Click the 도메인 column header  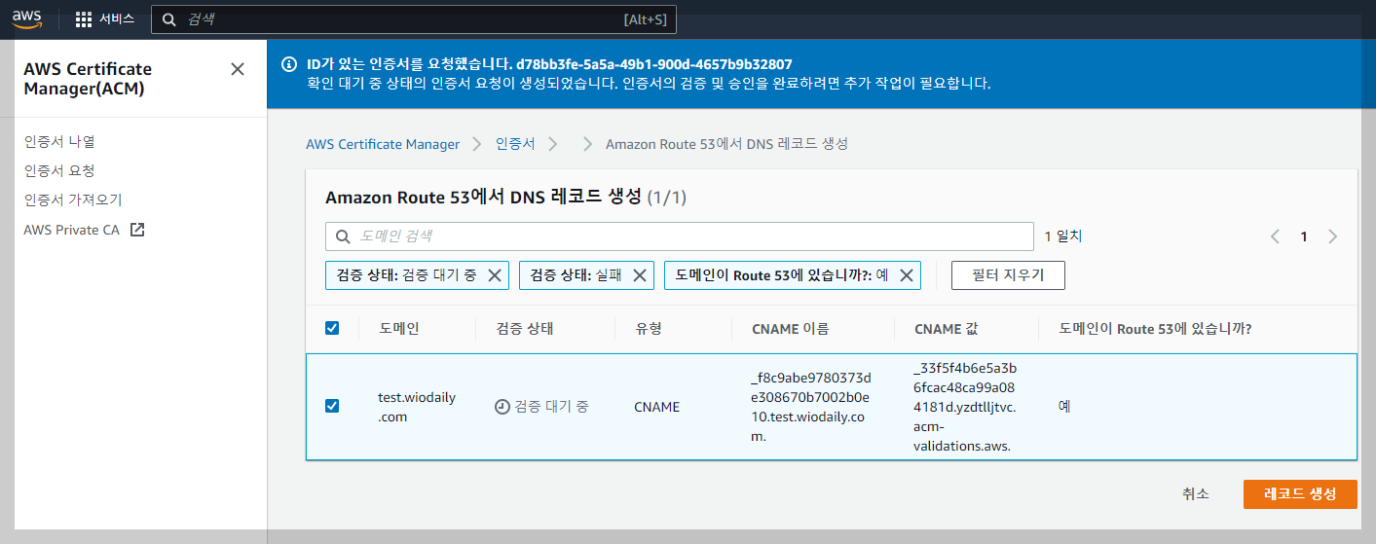pos(399,329)
